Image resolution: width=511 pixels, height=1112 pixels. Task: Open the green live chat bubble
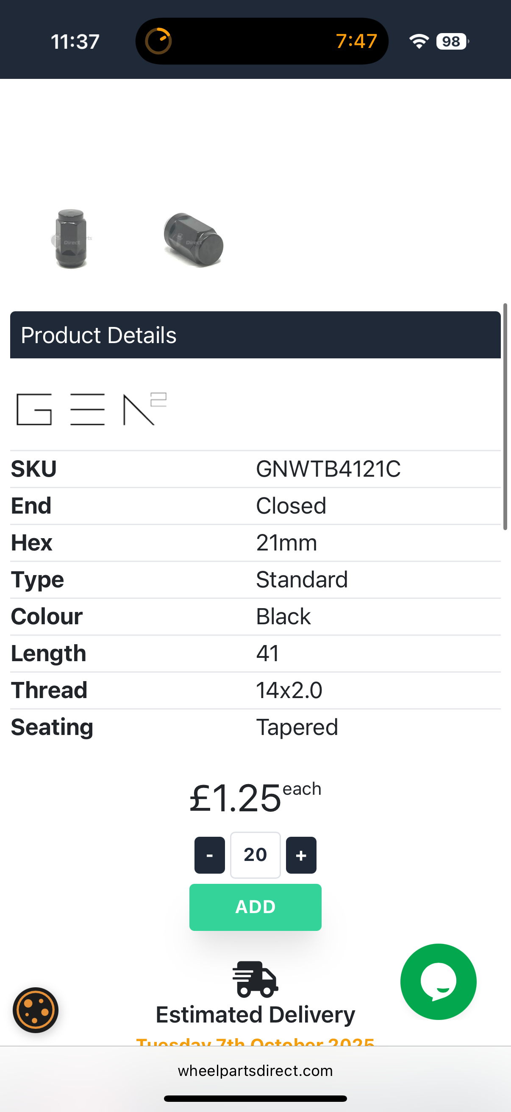[x=438, y=981]
